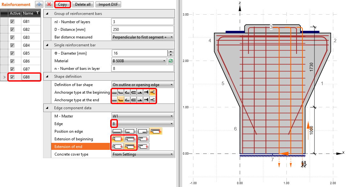
Task: Select first Extension of end icon
Action: [117, 147]
